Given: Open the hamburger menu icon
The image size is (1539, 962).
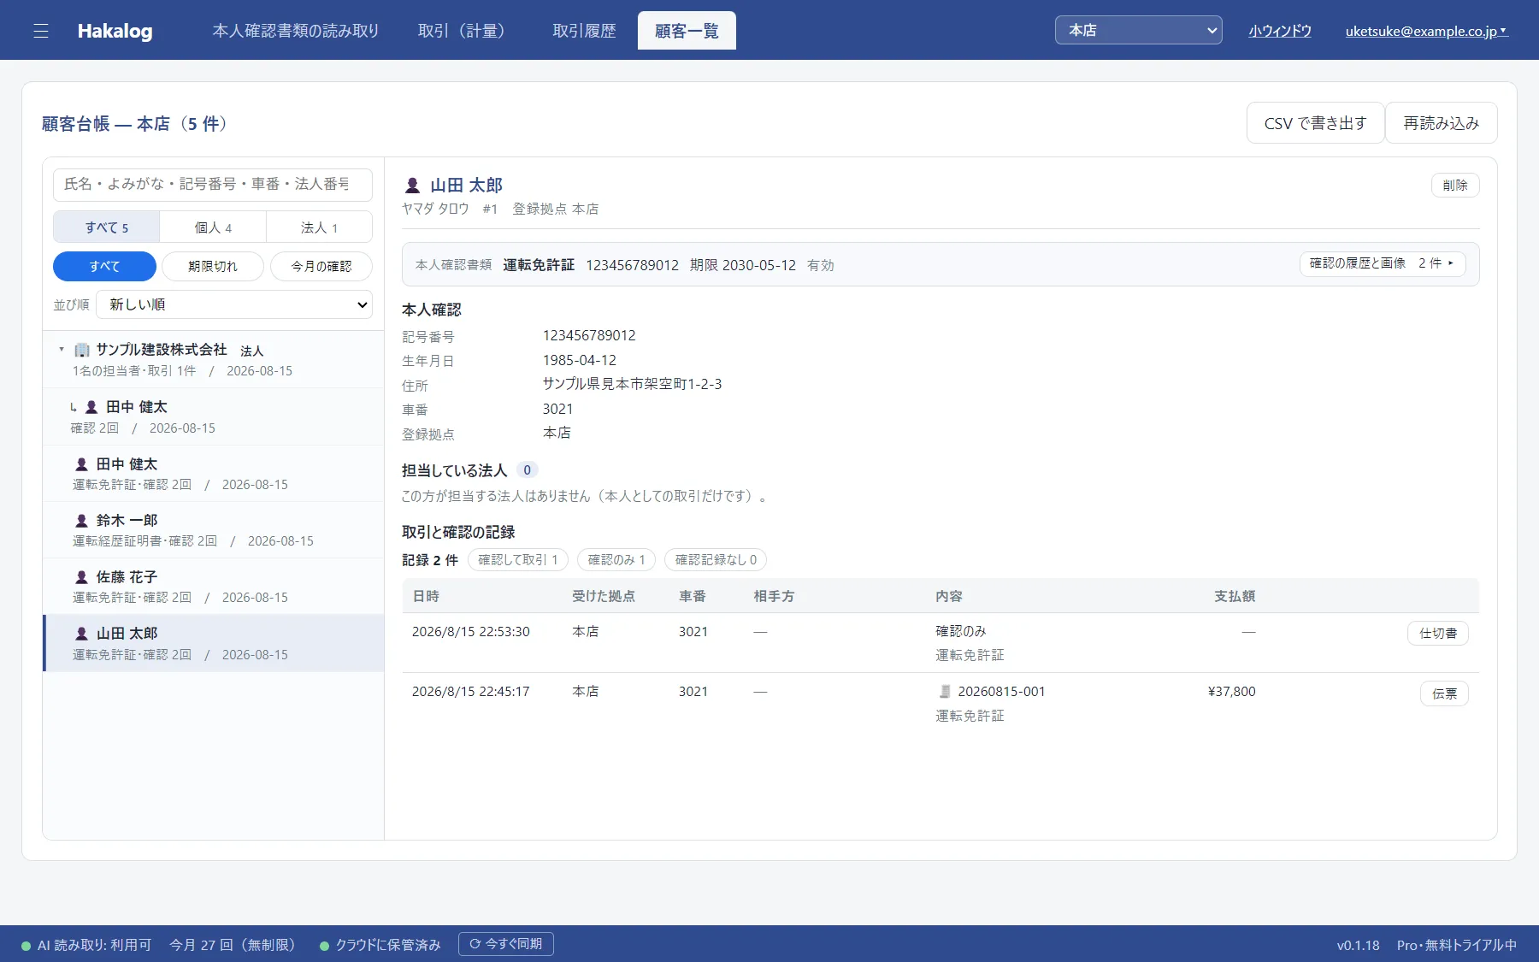Looking at the screenshot, I should click(40, 31).
